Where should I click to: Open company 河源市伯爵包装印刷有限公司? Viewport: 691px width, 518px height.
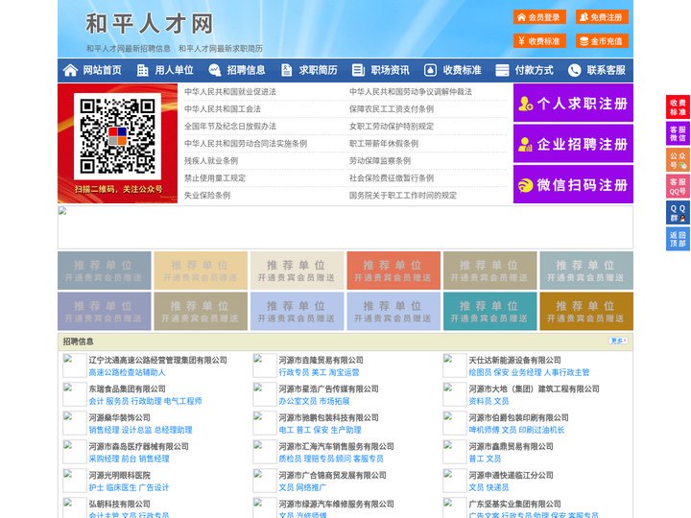518,417
